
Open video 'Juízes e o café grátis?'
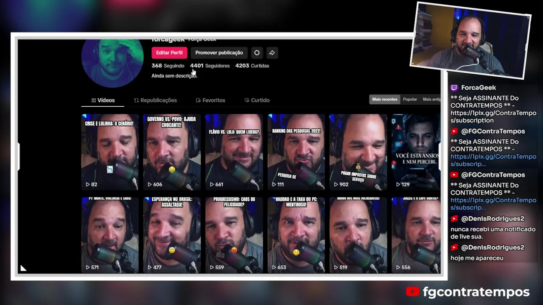tap(416, 235)
